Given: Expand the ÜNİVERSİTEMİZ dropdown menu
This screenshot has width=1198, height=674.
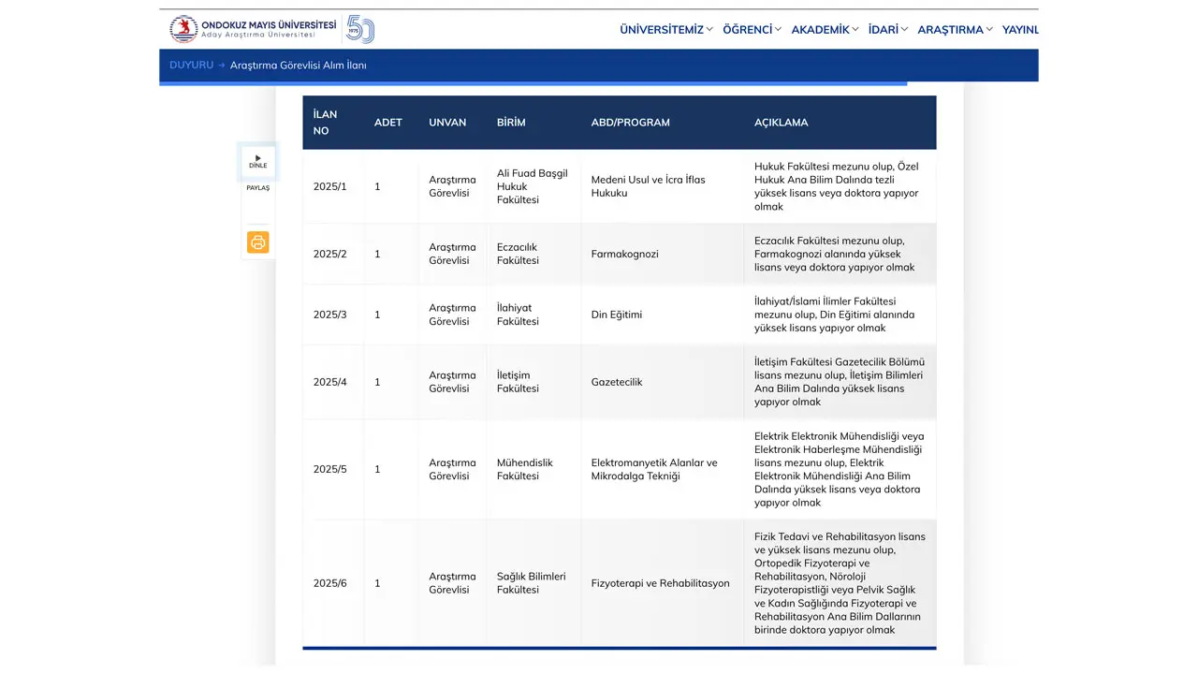Looking at the screenshot, I should tap(665, 30).
